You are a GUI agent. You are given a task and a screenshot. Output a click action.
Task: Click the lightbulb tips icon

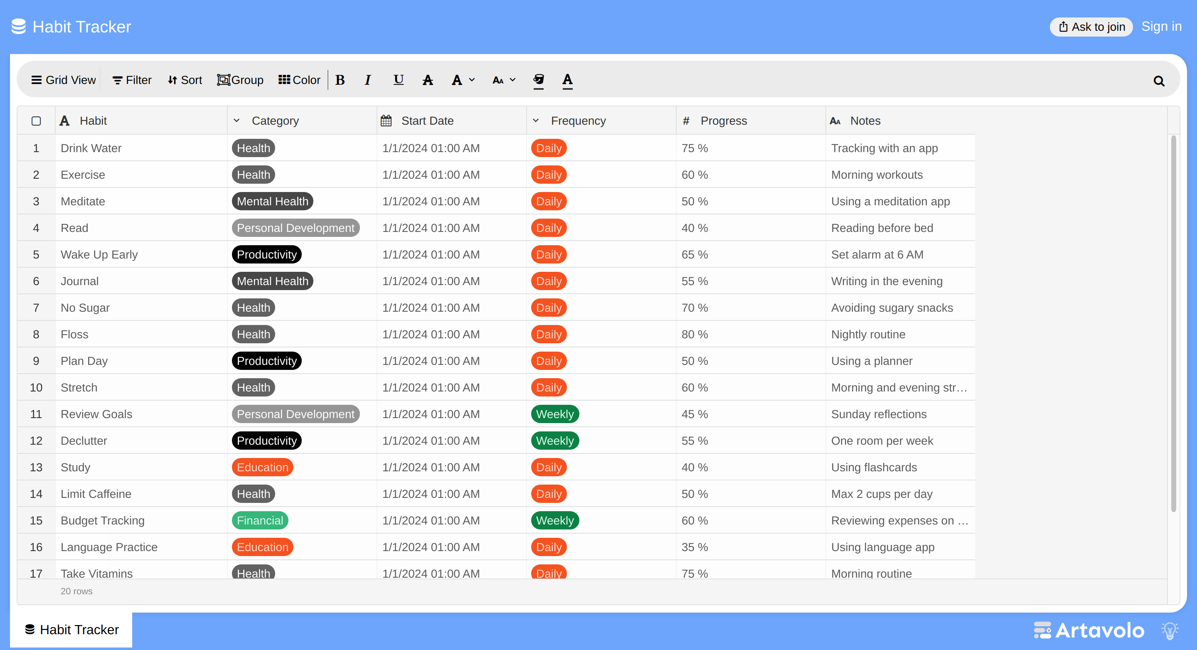click(x=1170, y=630)
